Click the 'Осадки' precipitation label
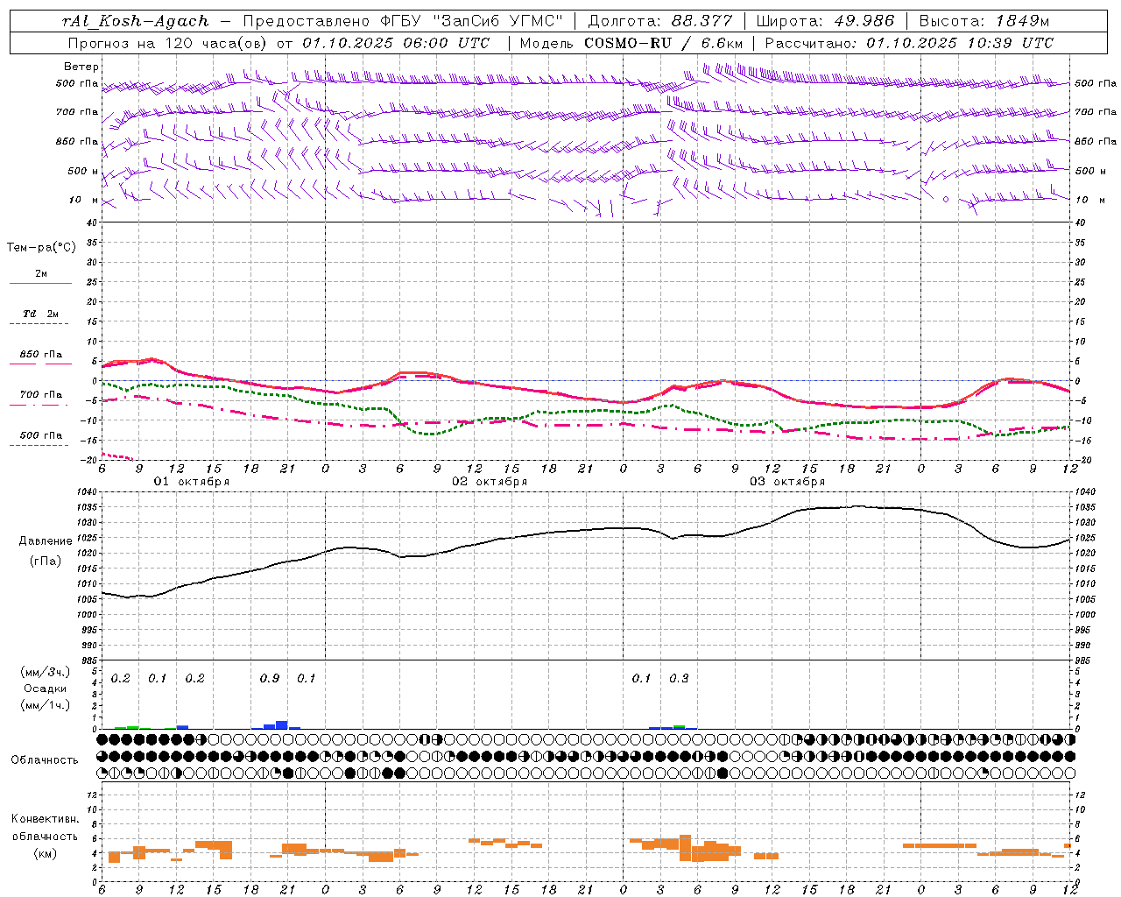 45,689
